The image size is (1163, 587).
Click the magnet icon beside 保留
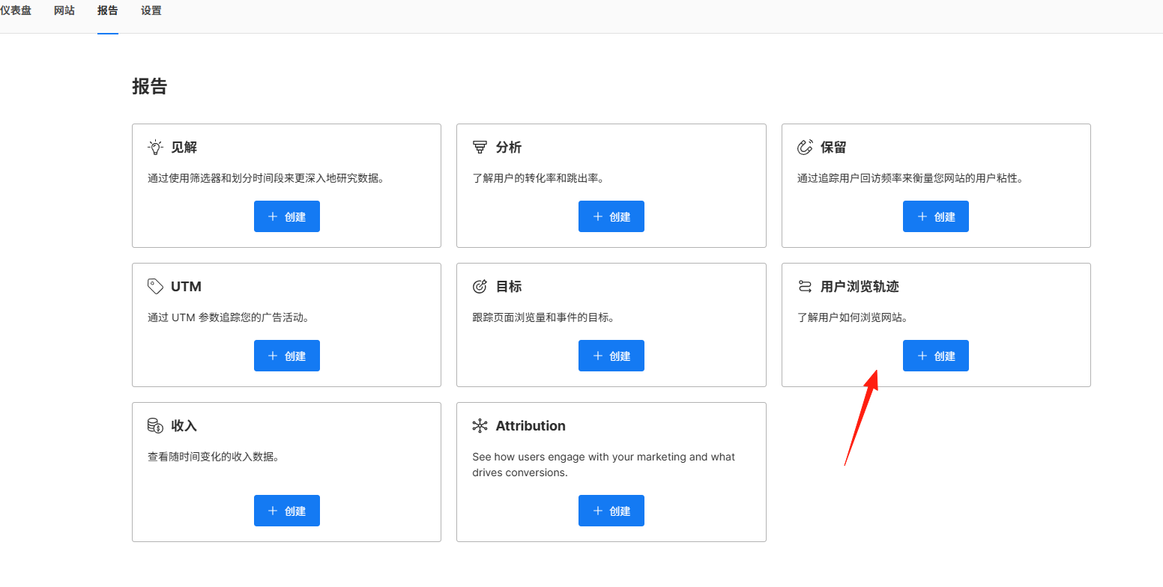click(805, 147)
